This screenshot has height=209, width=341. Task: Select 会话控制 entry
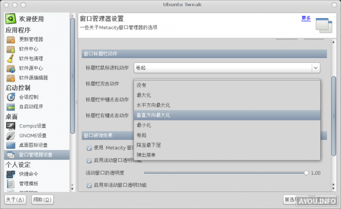29,97
